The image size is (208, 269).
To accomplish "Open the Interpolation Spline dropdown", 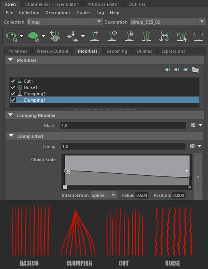I will 103,195.
